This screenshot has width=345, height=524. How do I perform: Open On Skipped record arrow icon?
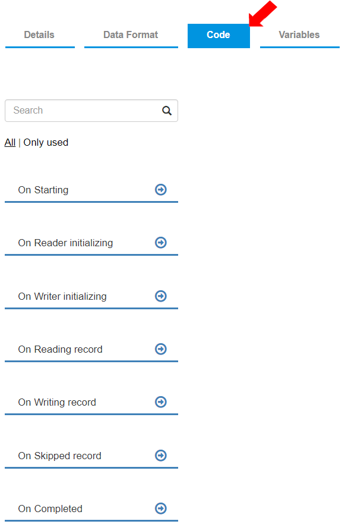click(160, 455)
